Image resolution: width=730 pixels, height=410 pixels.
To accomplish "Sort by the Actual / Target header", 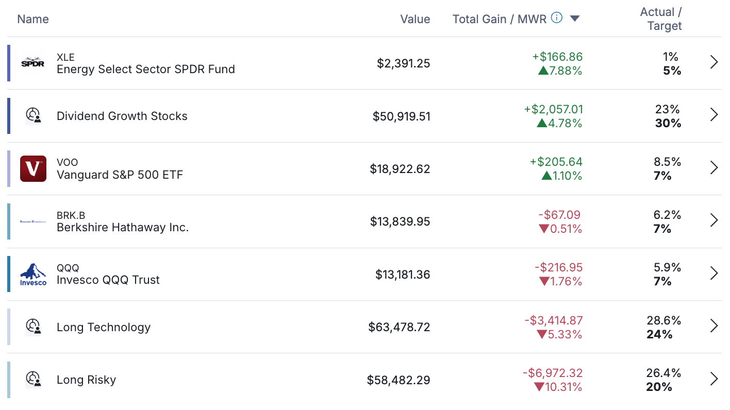I will click(x=660, y=19).
